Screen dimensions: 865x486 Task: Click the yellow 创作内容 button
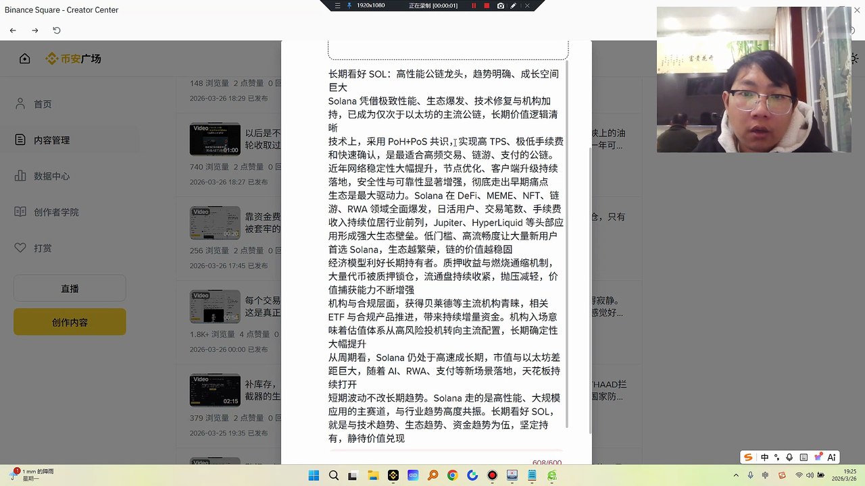coord(70,322)
